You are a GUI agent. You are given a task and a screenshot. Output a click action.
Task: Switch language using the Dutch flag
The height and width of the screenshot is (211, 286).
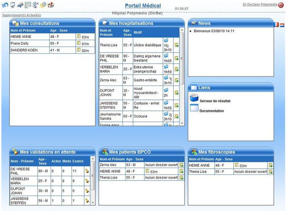click(x=282, y=25)
